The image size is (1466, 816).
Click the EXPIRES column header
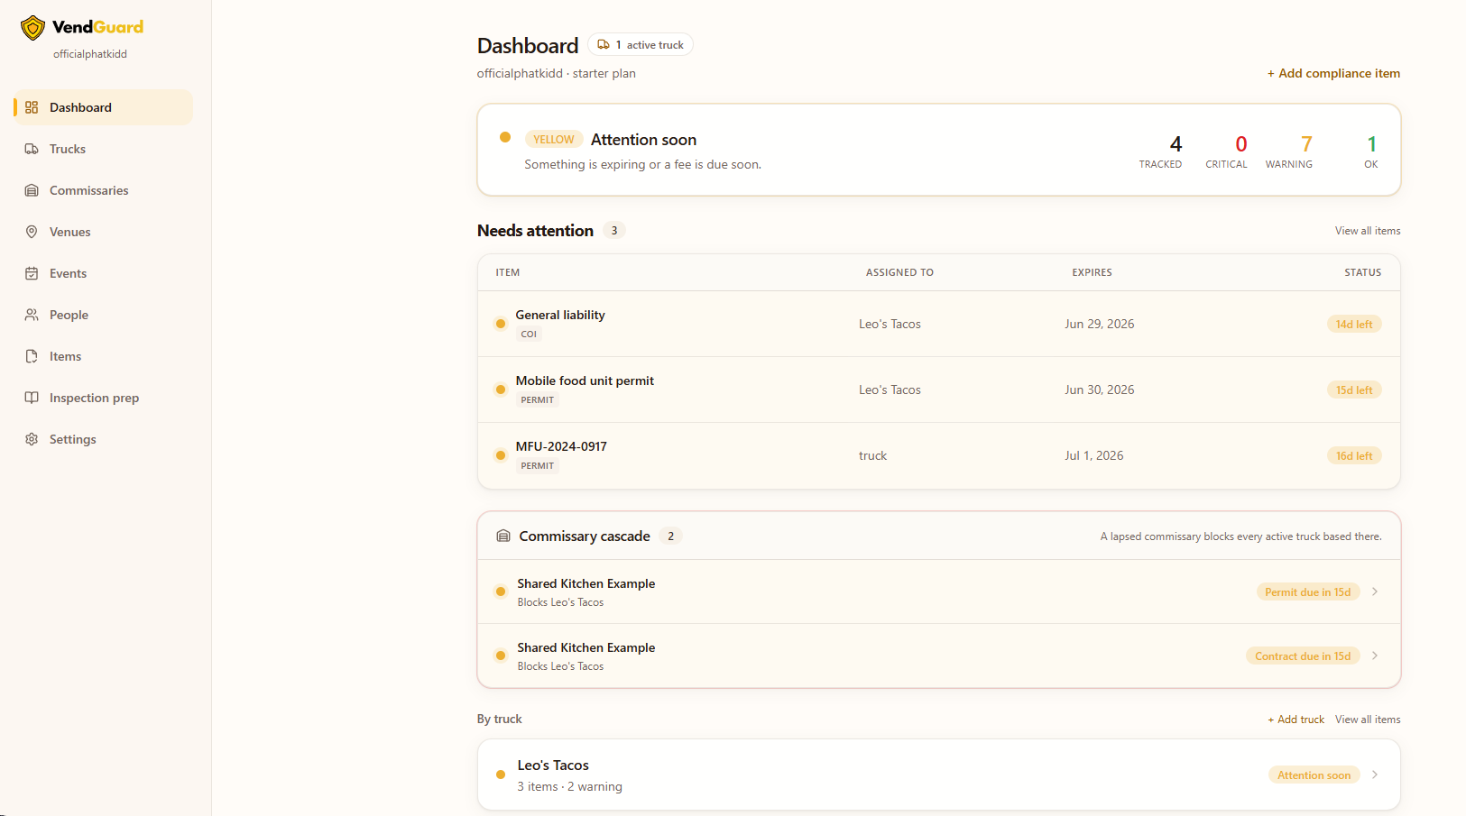point(1092,272)
